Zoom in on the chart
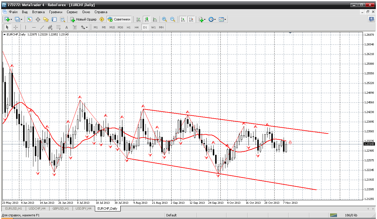This screenshot has width=377, height=219. (164, 19)
